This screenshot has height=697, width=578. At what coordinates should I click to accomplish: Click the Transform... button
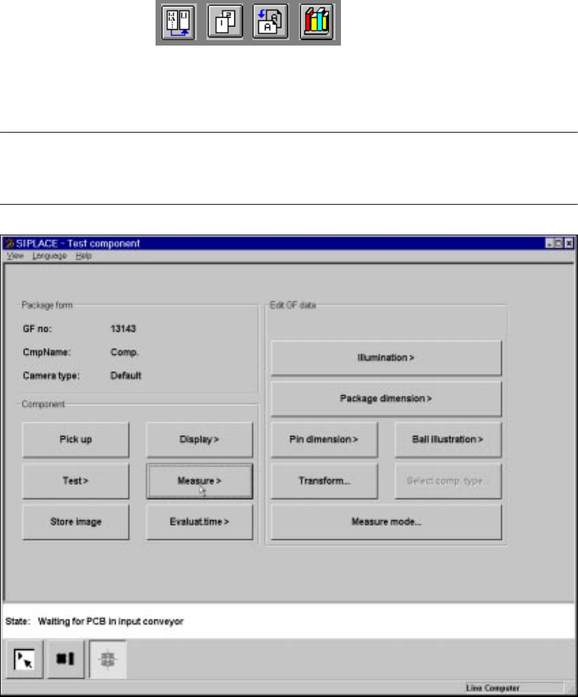[x=325, y=481]
